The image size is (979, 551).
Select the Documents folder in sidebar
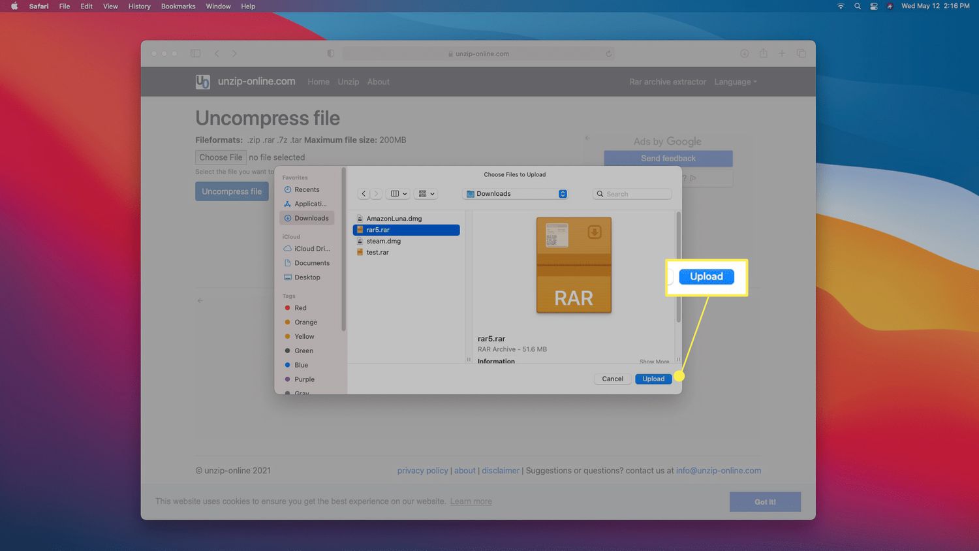point(311,263)
